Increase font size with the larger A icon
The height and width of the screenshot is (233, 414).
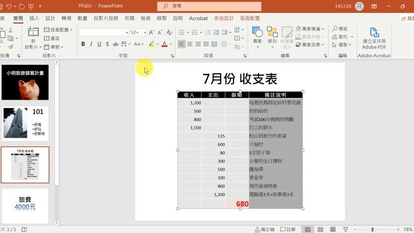pyautogui.click(x=151, y=32)
